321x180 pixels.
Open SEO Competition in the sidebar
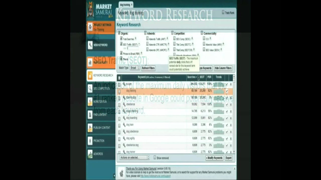coord(101,88)
